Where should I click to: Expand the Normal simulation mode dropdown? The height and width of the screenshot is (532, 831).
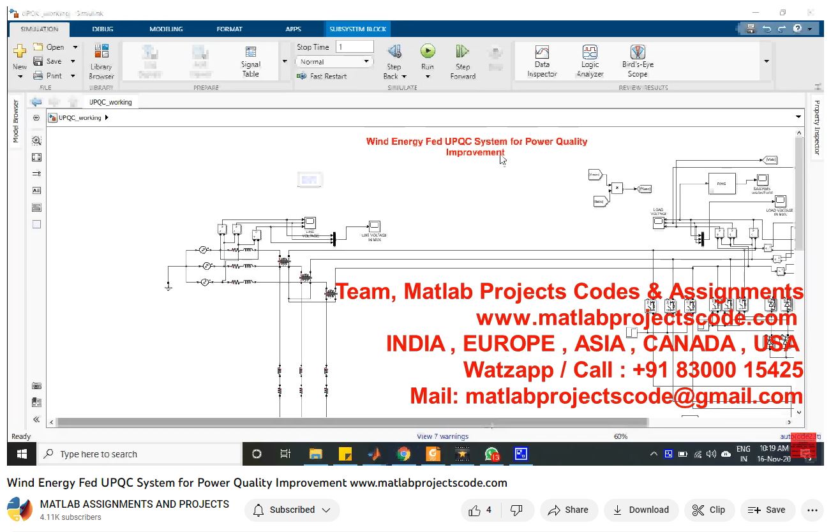(x=366, y=62)
